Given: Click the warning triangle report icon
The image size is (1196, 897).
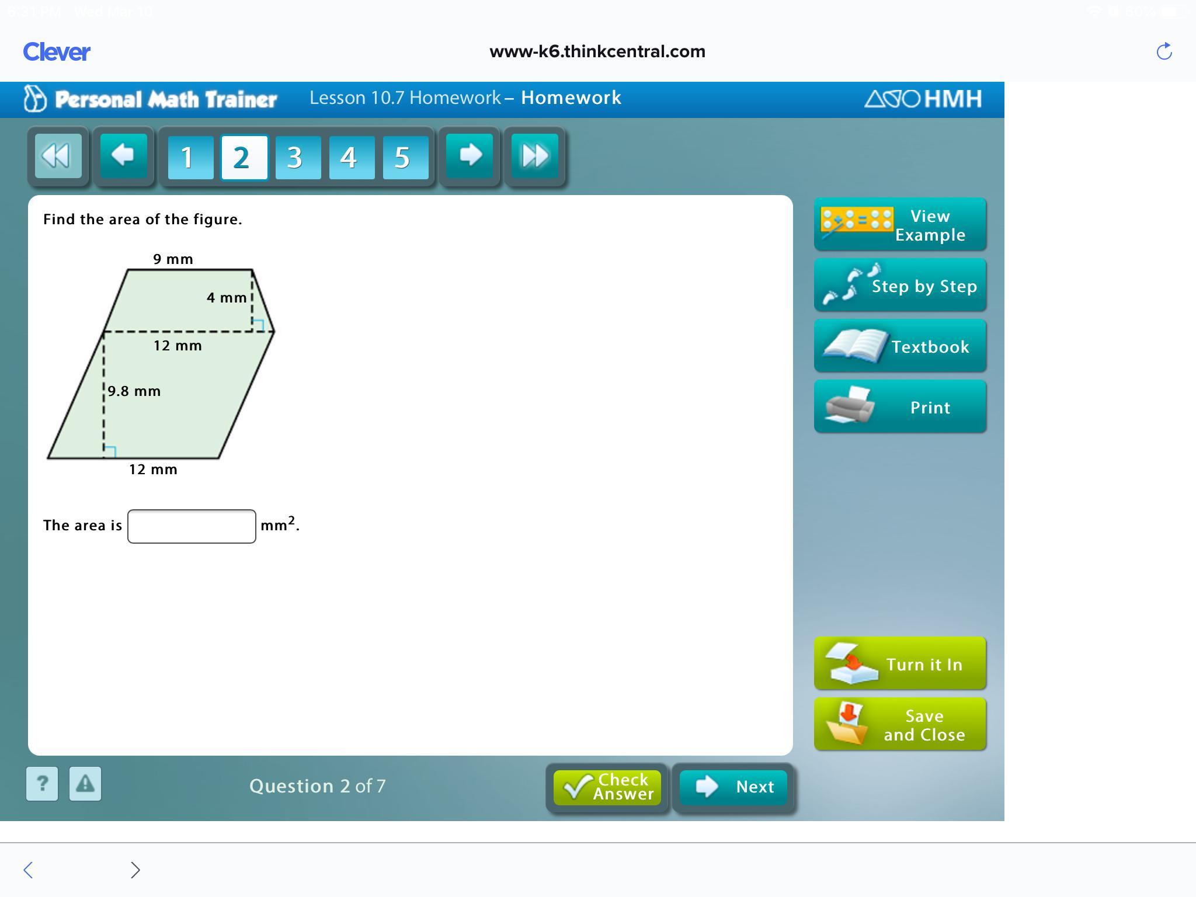Looking at the screenshot, I should tap(85, 784).
